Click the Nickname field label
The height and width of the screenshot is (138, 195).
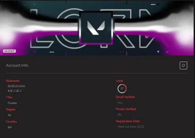[13, 81]
